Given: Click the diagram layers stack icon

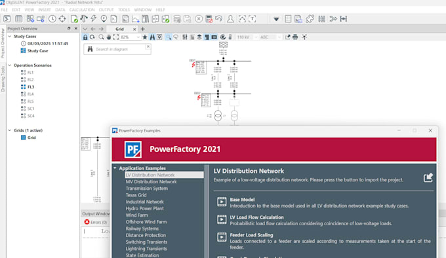Looking at the screenshot, I should [x=199, y=37].
